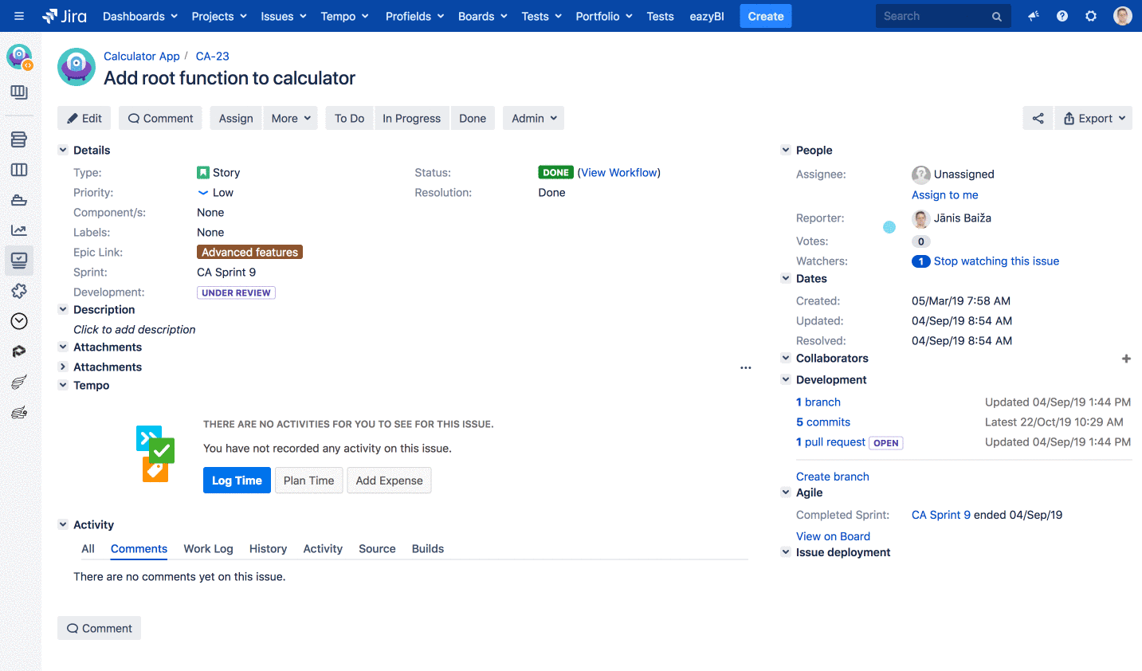Expand the collapsed Attachments section
Viewport: 1142px width, 671px height.
tap(63, 367)
